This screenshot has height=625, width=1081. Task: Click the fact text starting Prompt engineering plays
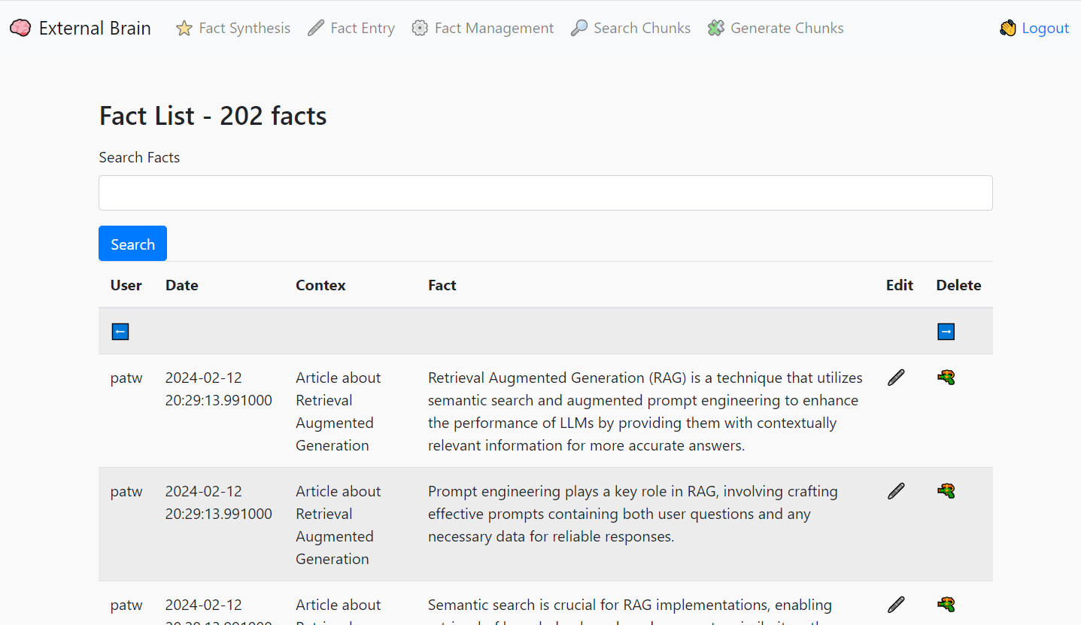[633, 514]
